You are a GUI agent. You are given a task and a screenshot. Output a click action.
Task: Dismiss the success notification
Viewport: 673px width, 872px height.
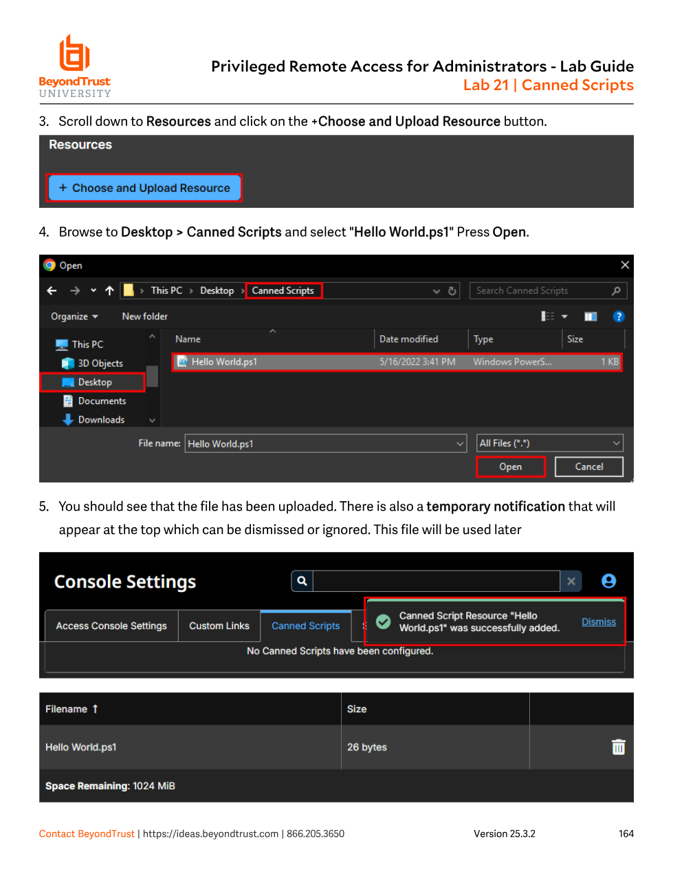599,621
